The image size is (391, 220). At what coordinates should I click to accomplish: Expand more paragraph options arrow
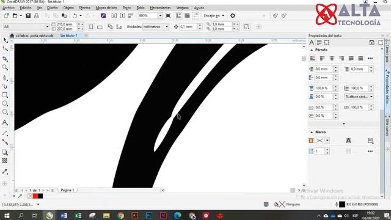pos(344,123)
